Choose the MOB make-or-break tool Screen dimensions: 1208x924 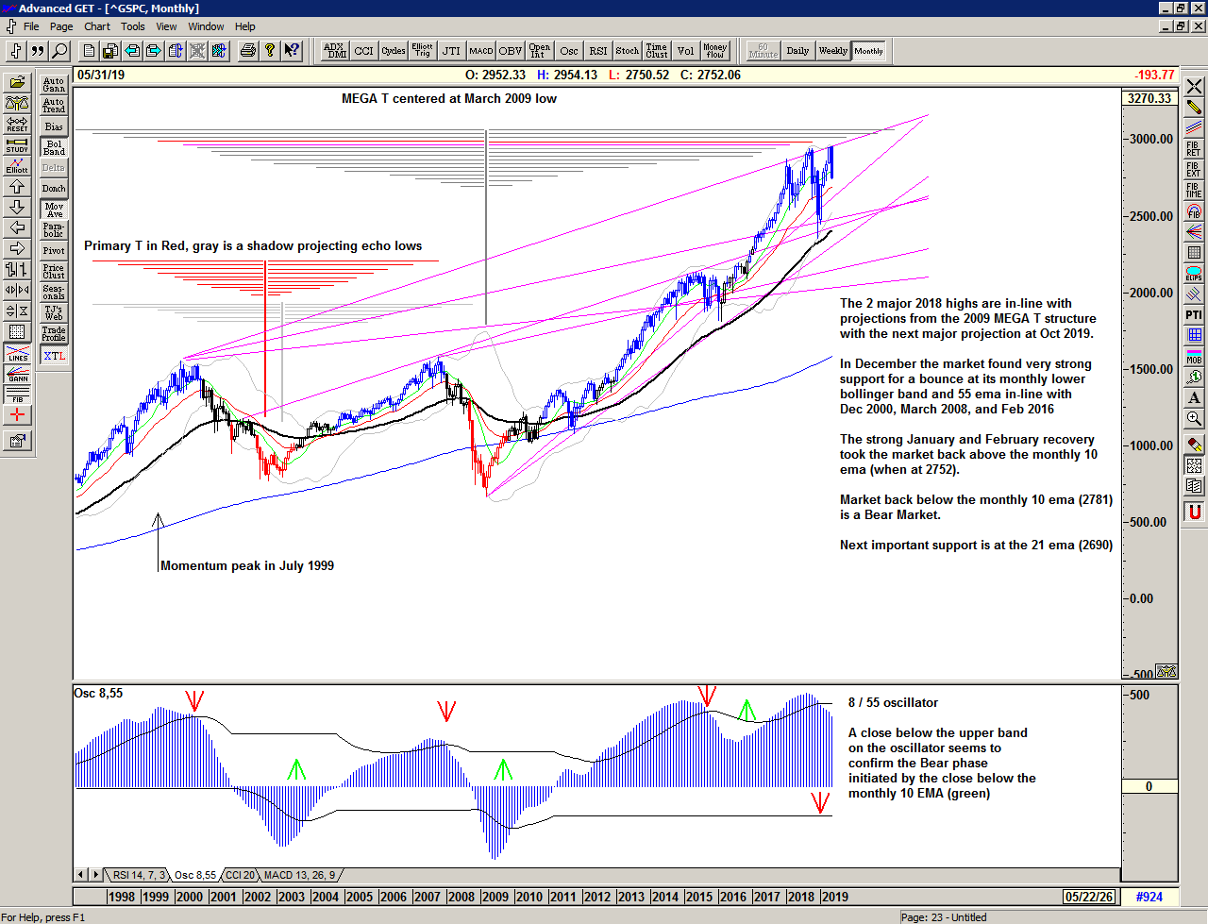pos(1194,356)
